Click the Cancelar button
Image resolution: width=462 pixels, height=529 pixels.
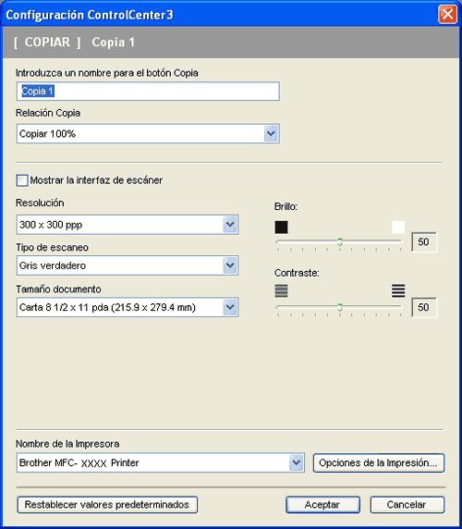407,505
